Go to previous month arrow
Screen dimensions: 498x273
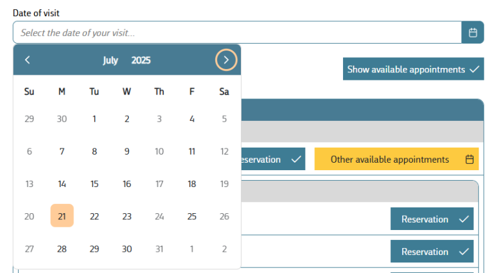27,60
